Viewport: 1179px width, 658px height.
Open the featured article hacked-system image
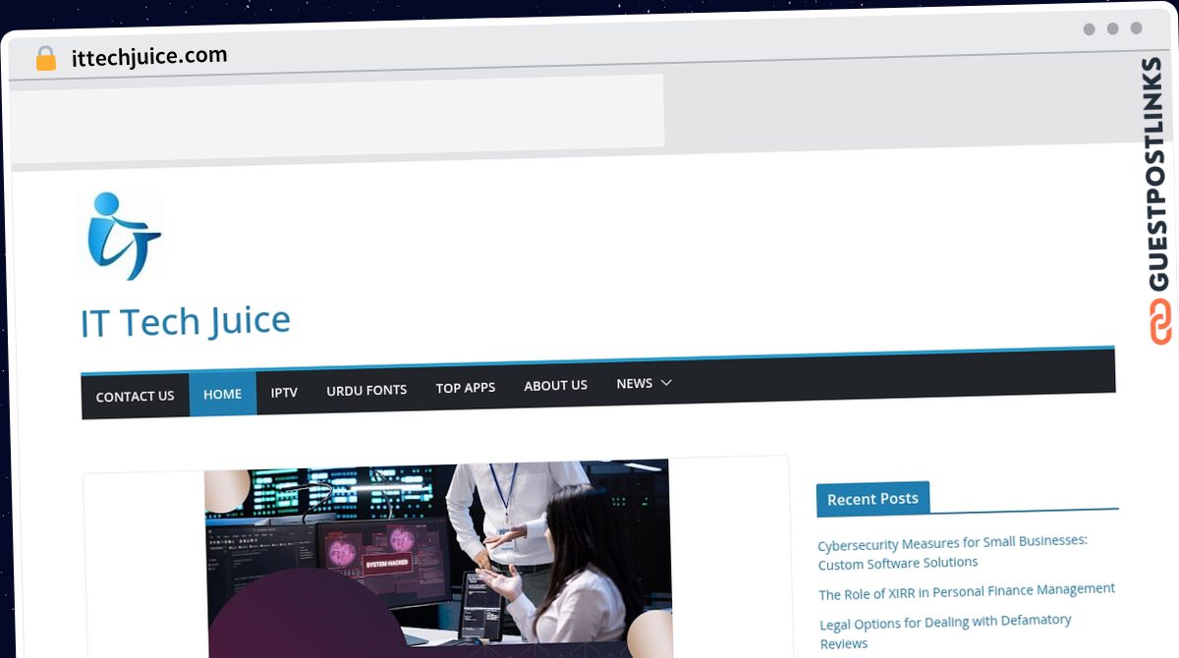click(438, 558)
